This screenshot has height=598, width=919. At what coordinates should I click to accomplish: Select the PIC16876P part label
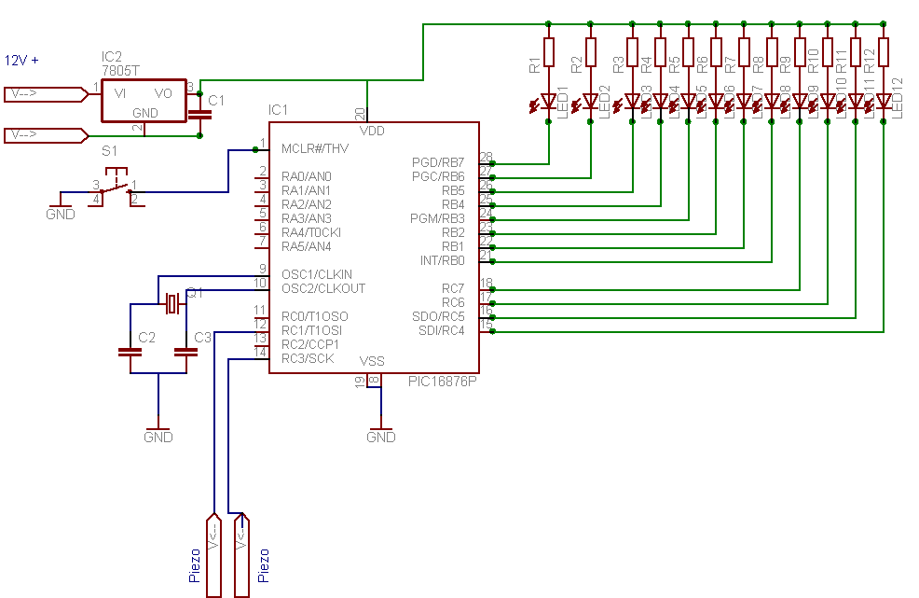pyautogui.click(x=443, y=382)
